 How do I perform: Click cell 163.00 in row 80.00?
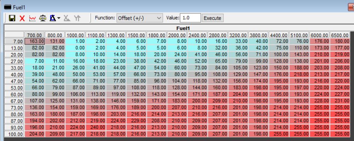coord(35,114)
